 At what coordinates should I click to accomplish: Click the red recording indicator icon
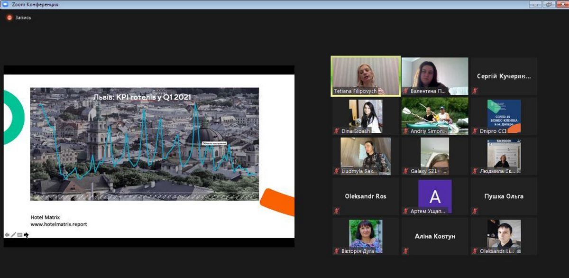pos(9,18)
